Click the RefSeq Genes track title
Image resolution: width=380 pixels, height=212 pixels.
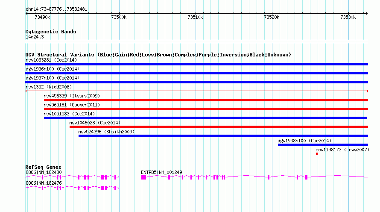(x=43, y=167)
